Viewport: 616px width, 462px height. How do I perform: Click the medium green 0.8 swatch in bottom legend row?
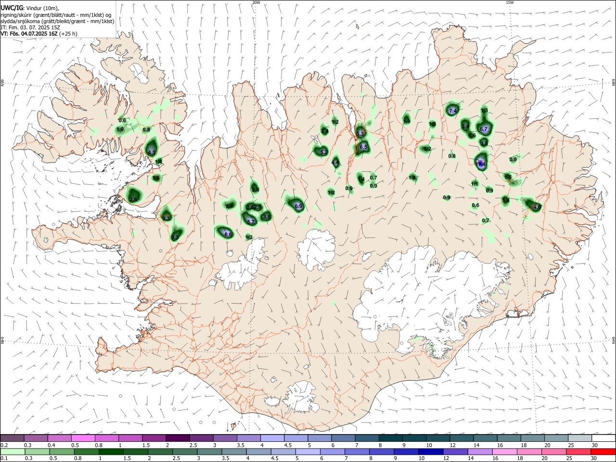(x=87, y=452)
